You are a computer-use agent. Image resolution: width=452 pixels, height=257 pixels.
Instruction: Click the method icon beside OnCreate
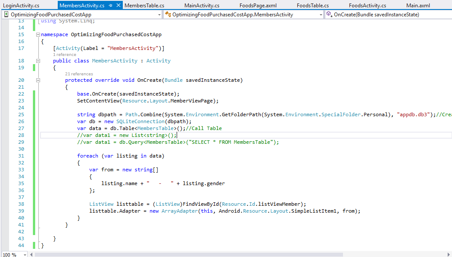pyautogui.click(x=330, y=14)
